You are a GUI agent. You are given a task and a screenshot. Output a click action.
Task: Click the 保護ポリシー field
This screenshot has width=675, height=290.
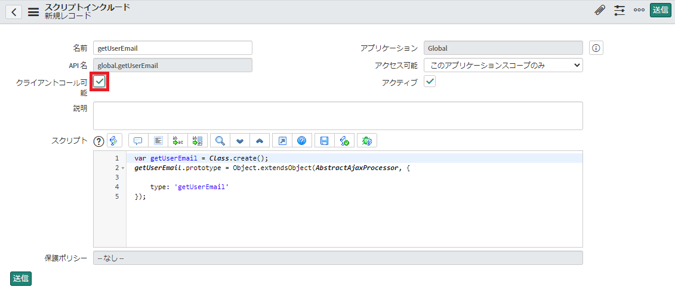click(338, 258)
